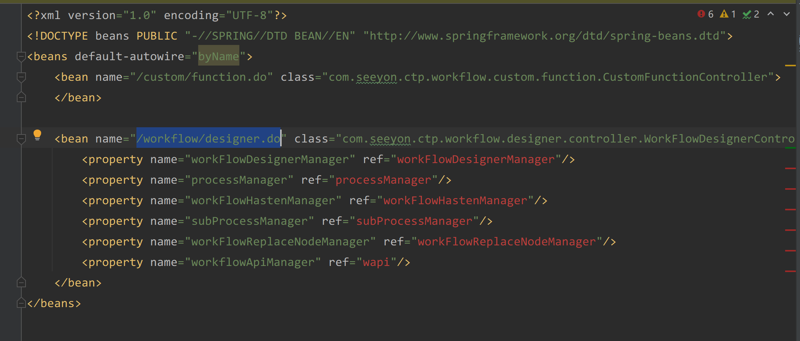Image resolution: width=800 pixels, height=341 pixels.
Task: Jump to next highlighted error arrow
Action: [786, 14]
